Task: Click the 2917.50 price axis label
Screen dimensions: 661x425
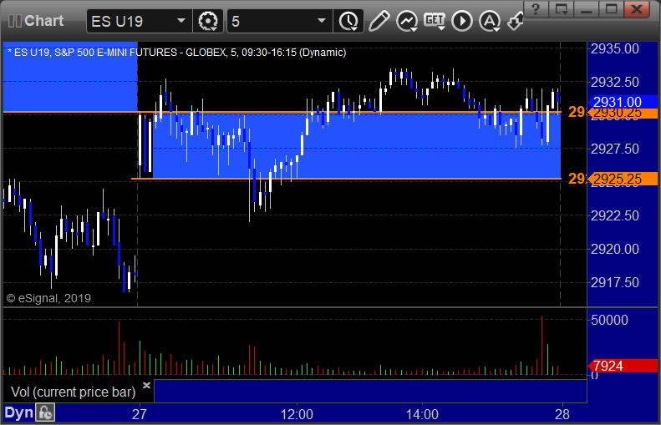Action: click(x=615, y=282)
